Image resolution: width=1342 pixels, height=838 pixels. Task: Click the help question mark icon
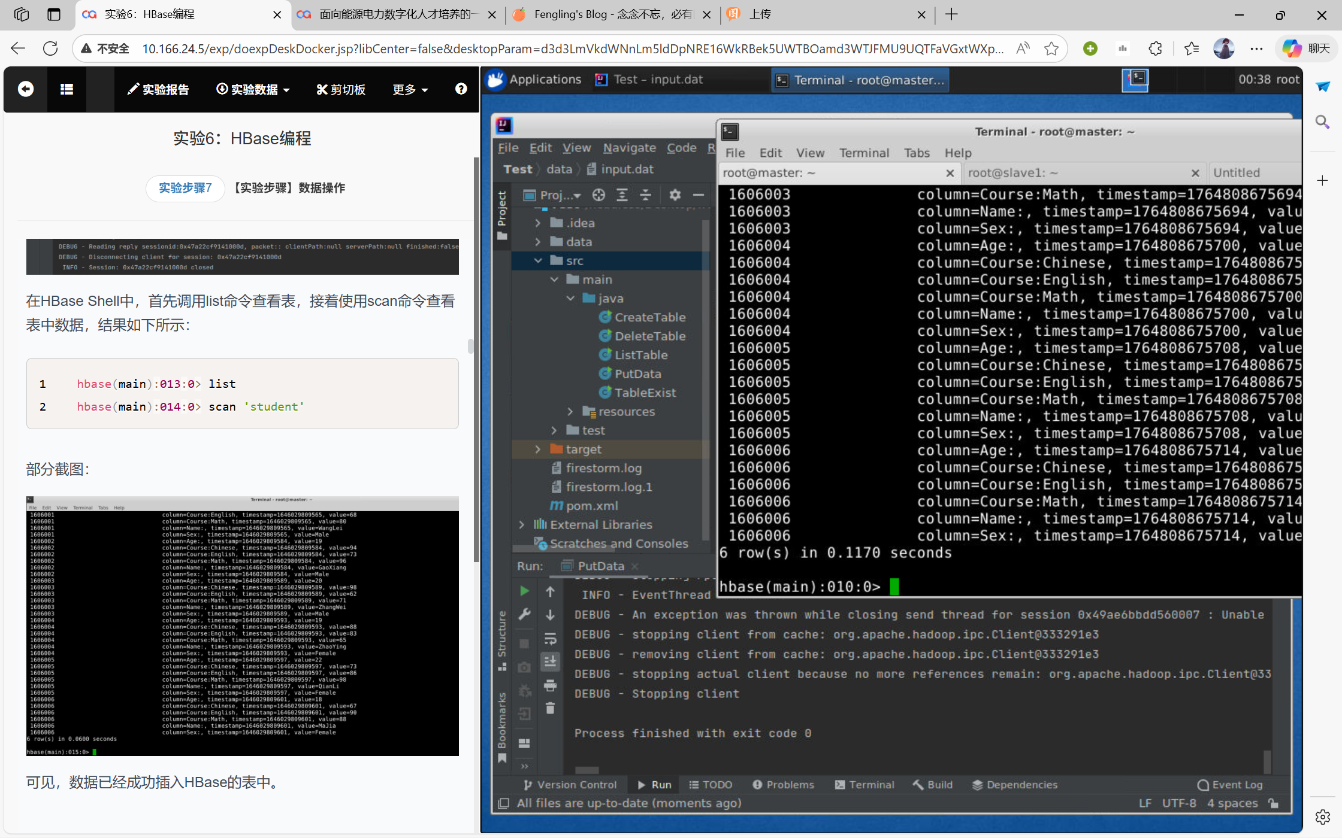pyautogui.click(x=461, y=89)
